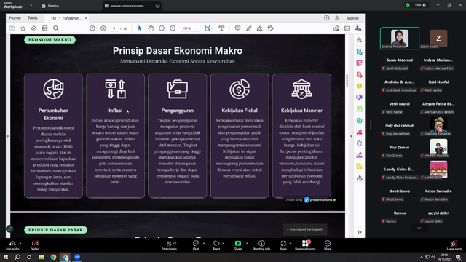This screenshot has height=262, width=466.
Task: Open File Explorer from taskbar
Action: click(x=42, y=257)
